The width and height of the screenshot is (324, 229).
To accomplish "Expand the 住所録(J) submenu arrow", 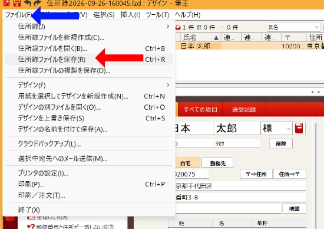I will click(168, 27).
